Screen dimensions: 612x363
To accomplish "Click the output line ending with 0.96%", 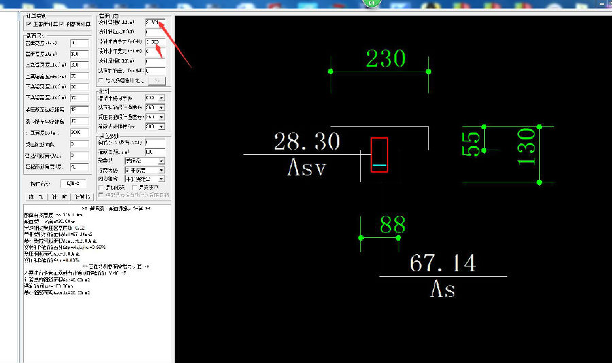I will pos(65,247).
